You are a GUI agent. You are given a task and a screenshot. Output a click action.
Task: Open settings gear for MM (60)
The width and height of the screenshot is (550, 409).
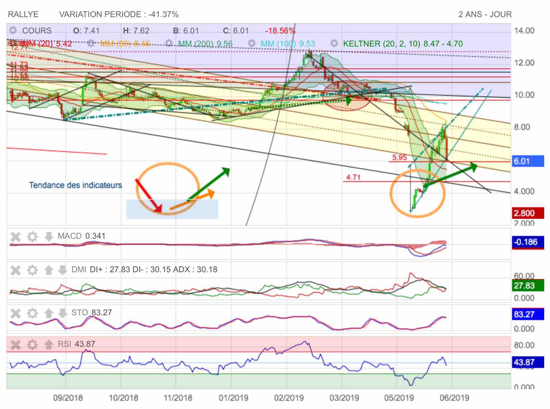91,43
